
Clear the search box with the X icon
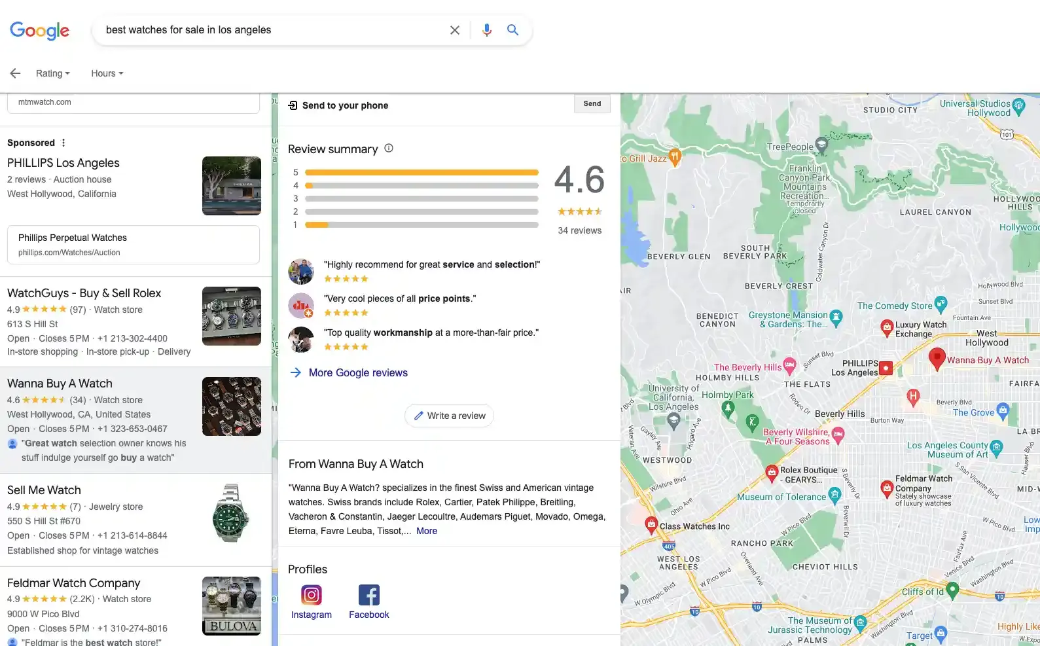point(455,30)
